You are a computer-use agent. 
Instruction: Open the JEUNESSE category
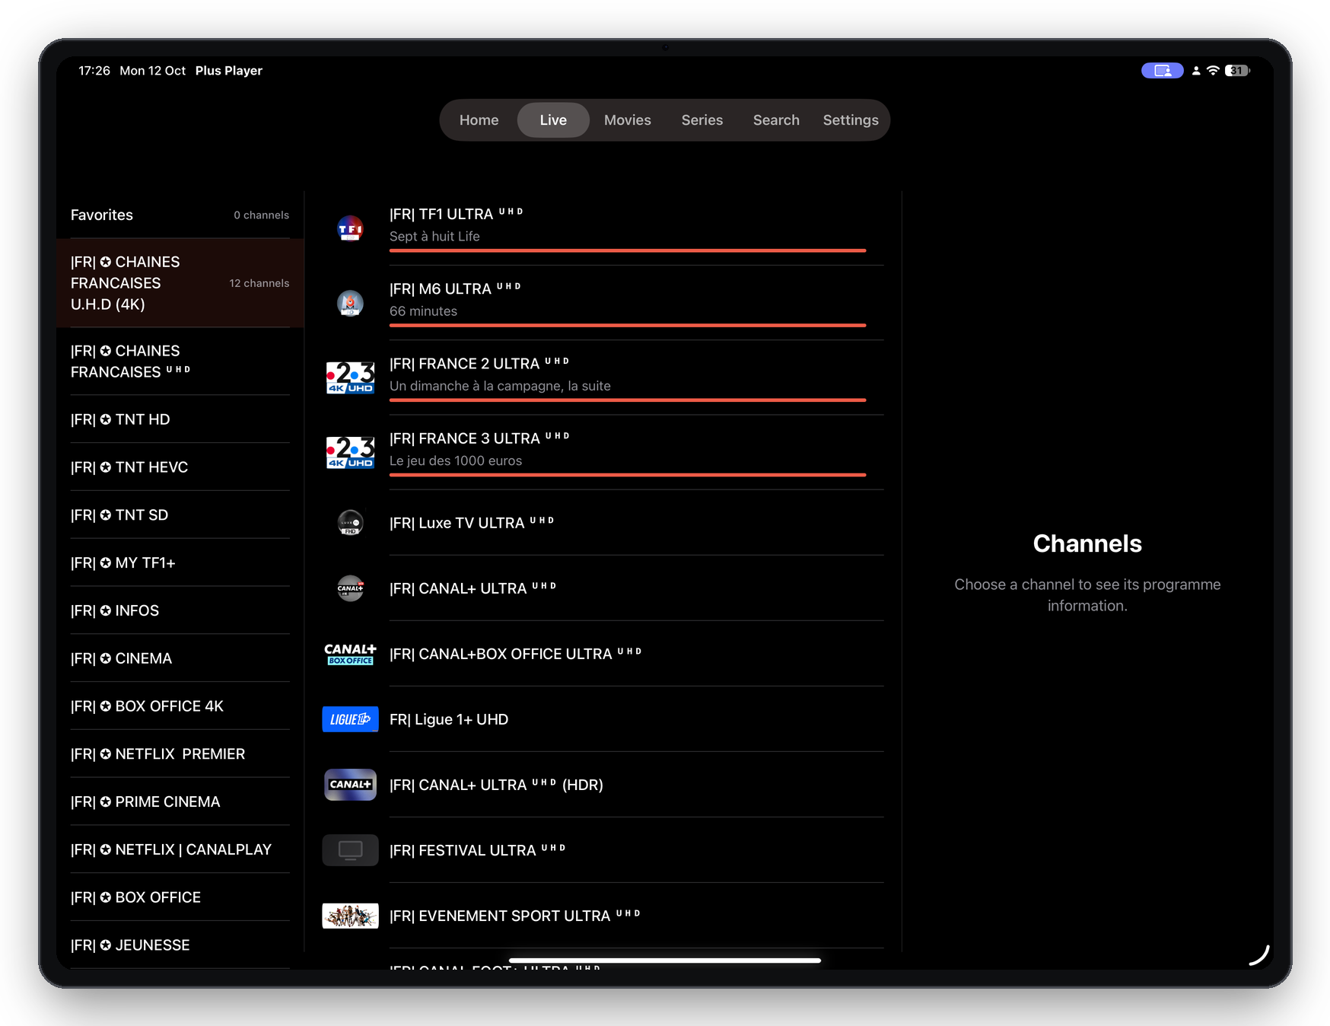(x=180, y=945)
